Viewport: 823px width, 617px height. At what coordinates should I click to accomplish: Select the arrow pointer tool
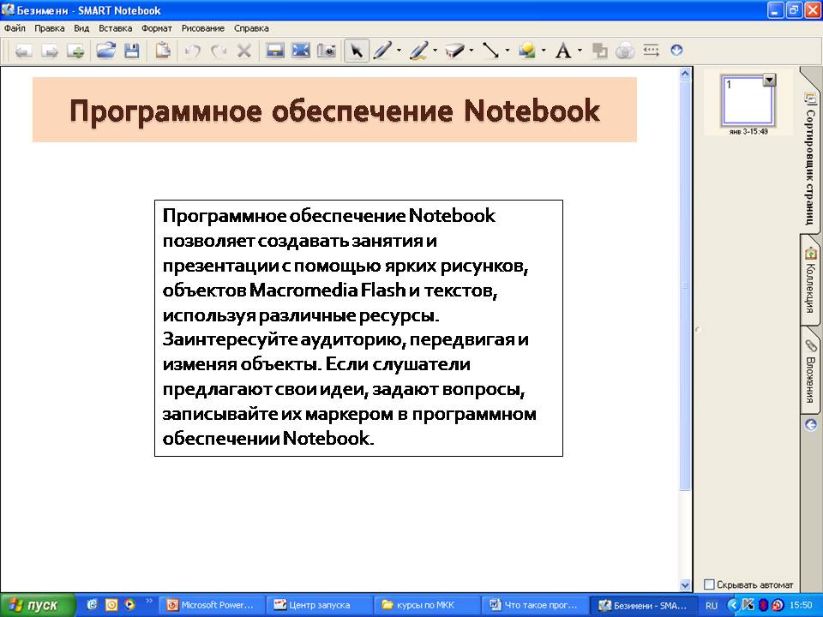[357, 51]
